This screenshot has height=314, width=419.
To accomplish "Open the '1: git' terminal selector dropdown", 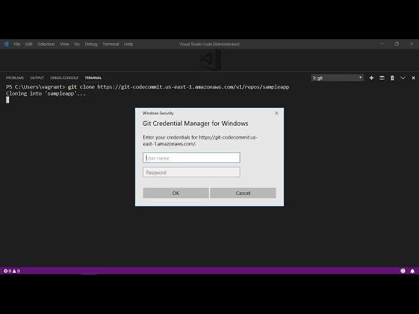I will point(337,78).
